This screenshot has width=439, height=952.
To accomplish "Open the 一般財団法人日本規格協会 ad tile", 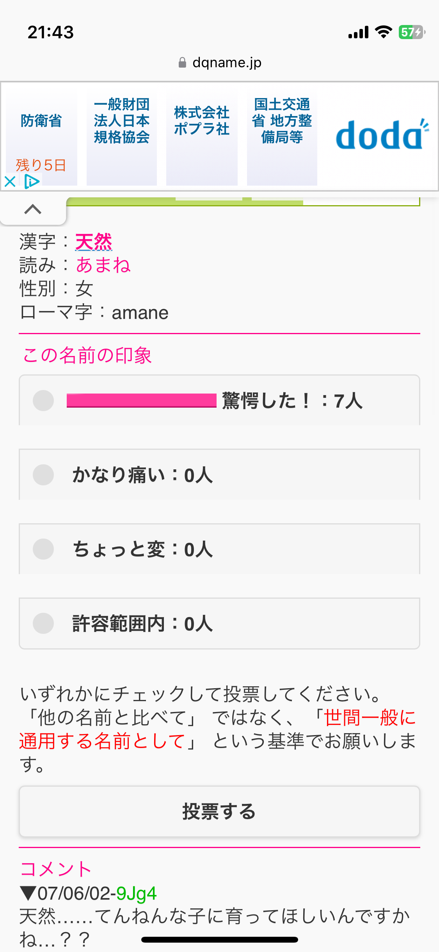I will click(x=122, y=138).
